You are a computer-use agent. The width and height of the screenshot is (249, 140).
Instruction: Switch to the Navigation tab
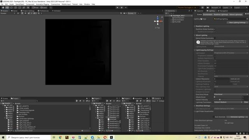pos(223,11)
